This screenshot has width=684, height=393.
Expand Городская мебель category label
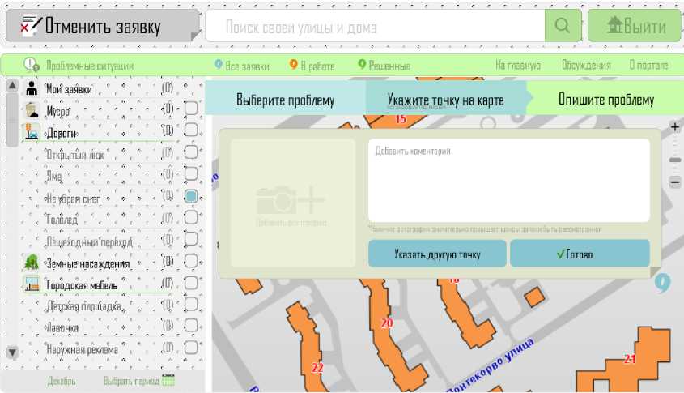click(x=82, y=285)
